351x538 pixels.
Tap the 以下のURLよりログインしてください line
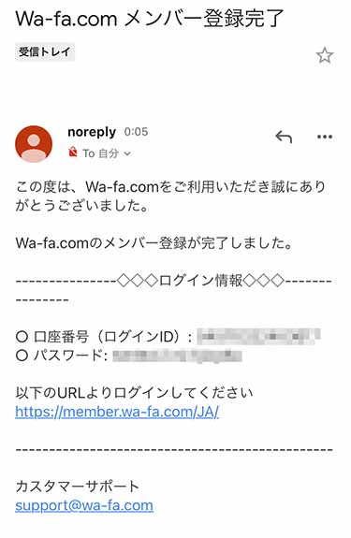tap(134, 393)
